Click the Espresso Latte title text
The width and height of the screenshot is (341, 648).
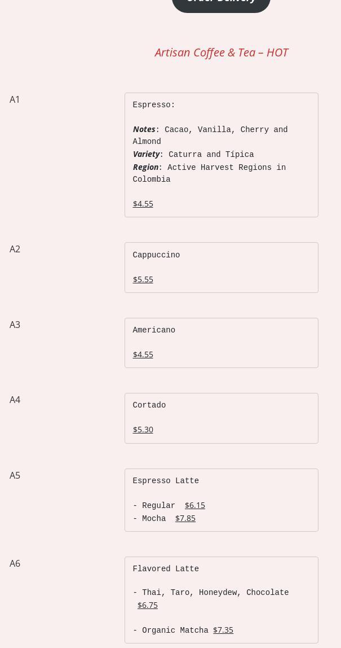click(166, 481)
